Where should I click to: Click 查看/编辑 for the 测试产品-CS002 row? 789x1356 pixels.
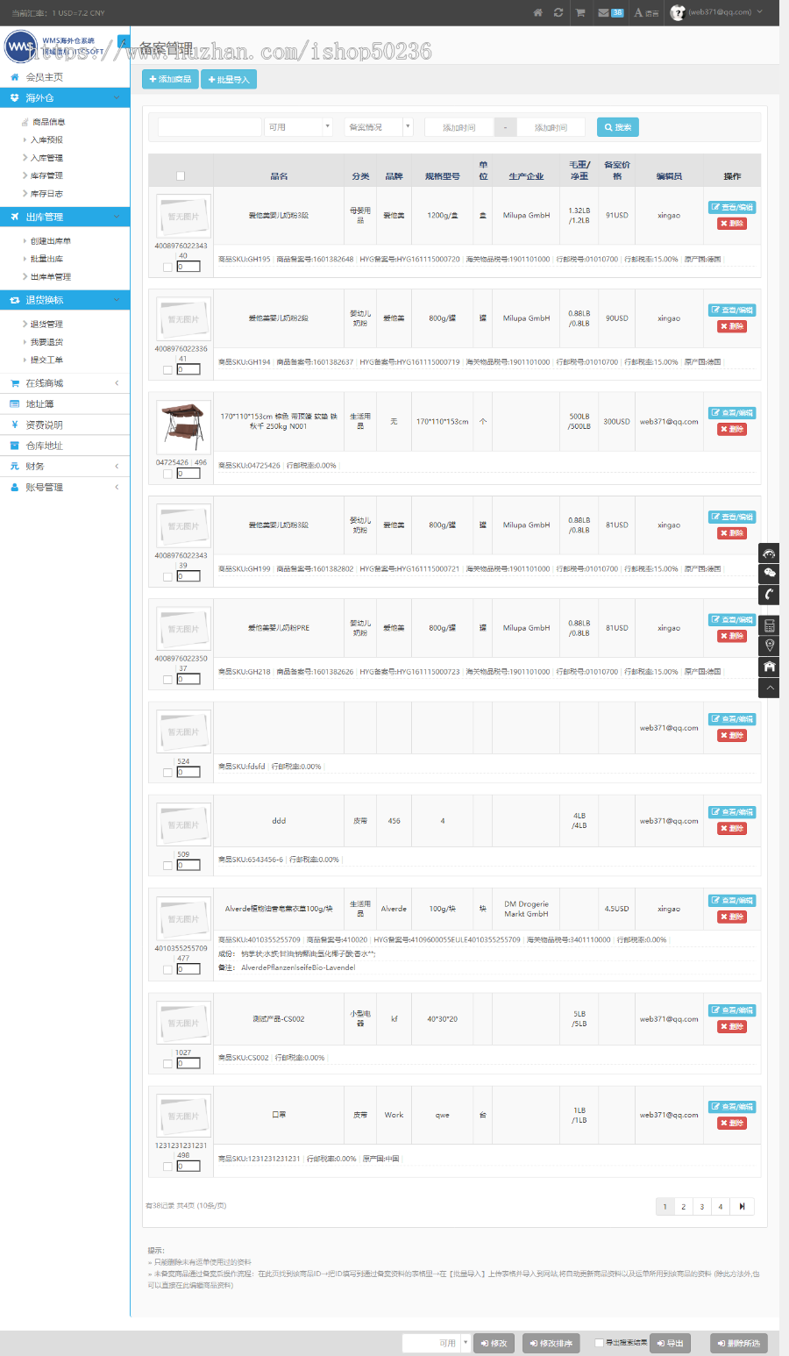[x=732, y=1010]
